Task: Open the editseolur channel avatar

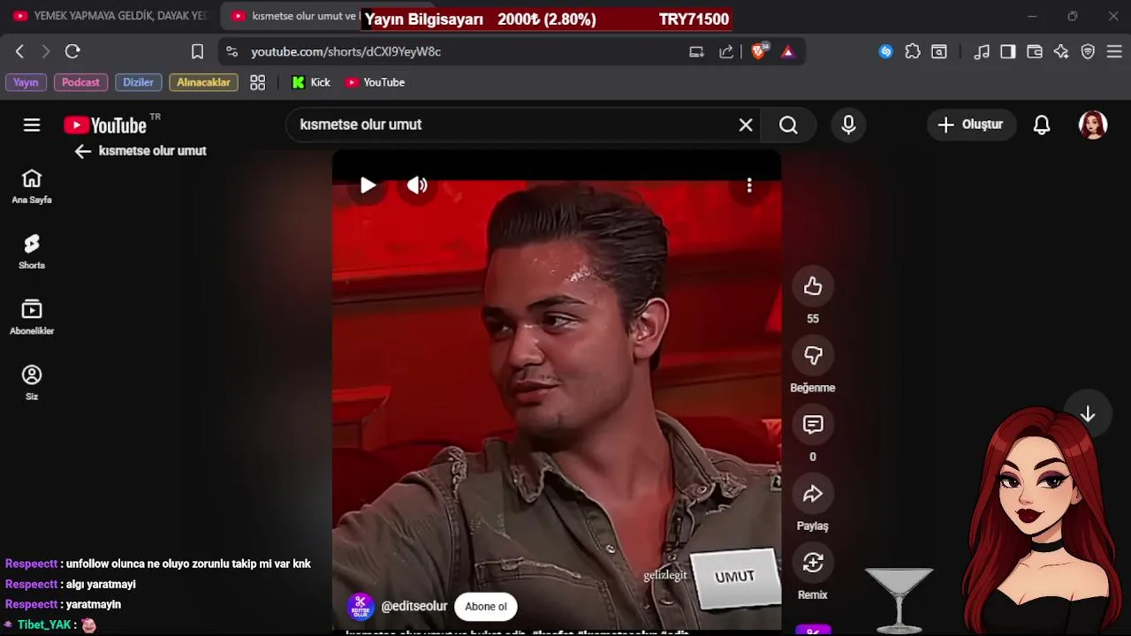Action: click(361, 607)
